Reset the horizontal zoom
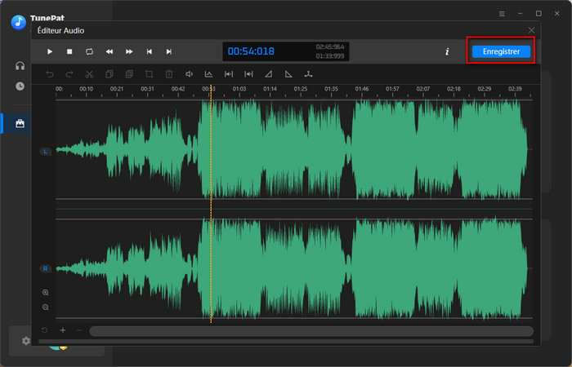 click(x=44, y=330)
